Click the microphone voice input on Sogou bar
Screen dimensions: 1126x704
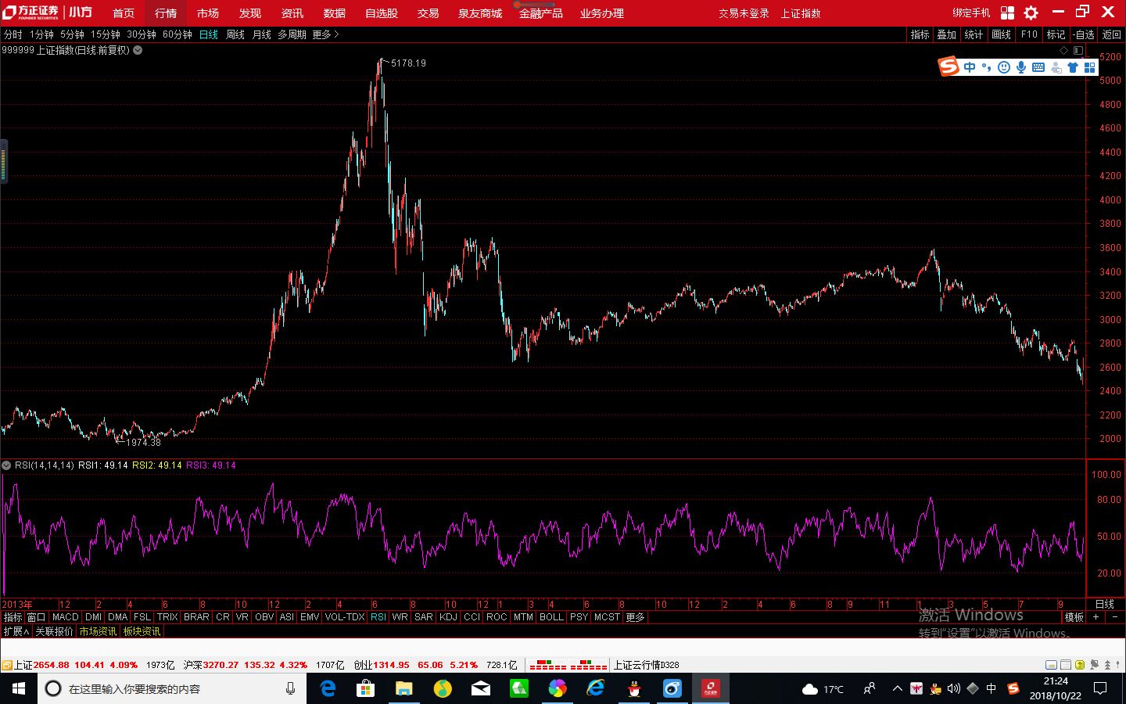tap(1021, 67)
